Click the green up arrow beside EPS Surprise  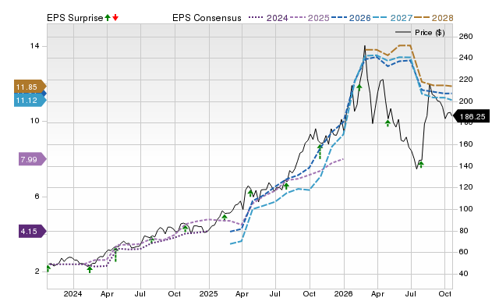click(108, 18)
